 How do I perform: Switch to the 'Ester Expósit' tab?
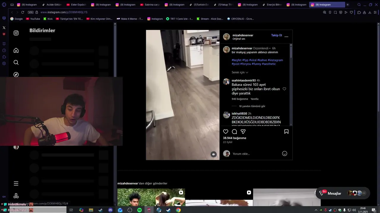pos(76,5)
